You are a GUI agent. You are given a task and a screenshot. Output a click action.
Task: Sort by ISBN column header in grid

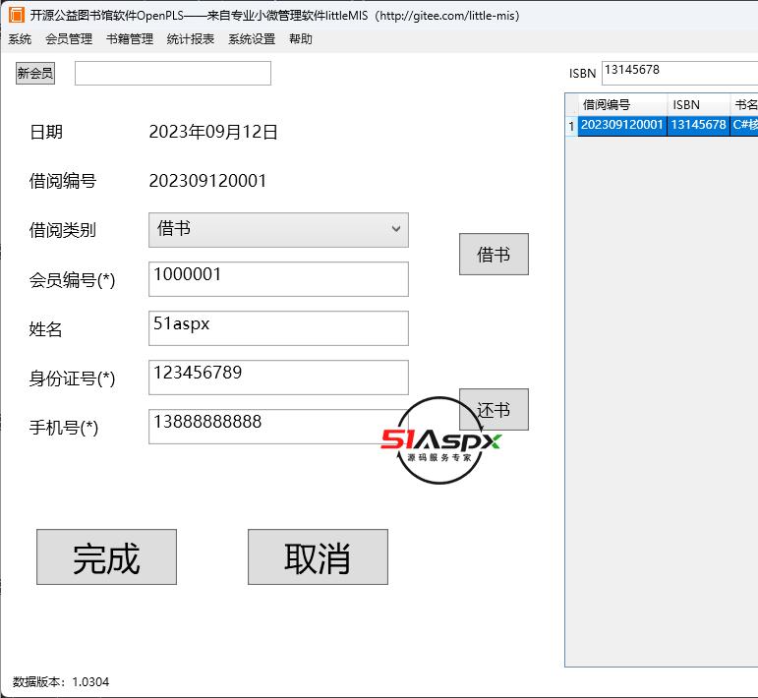pos(698,104)
